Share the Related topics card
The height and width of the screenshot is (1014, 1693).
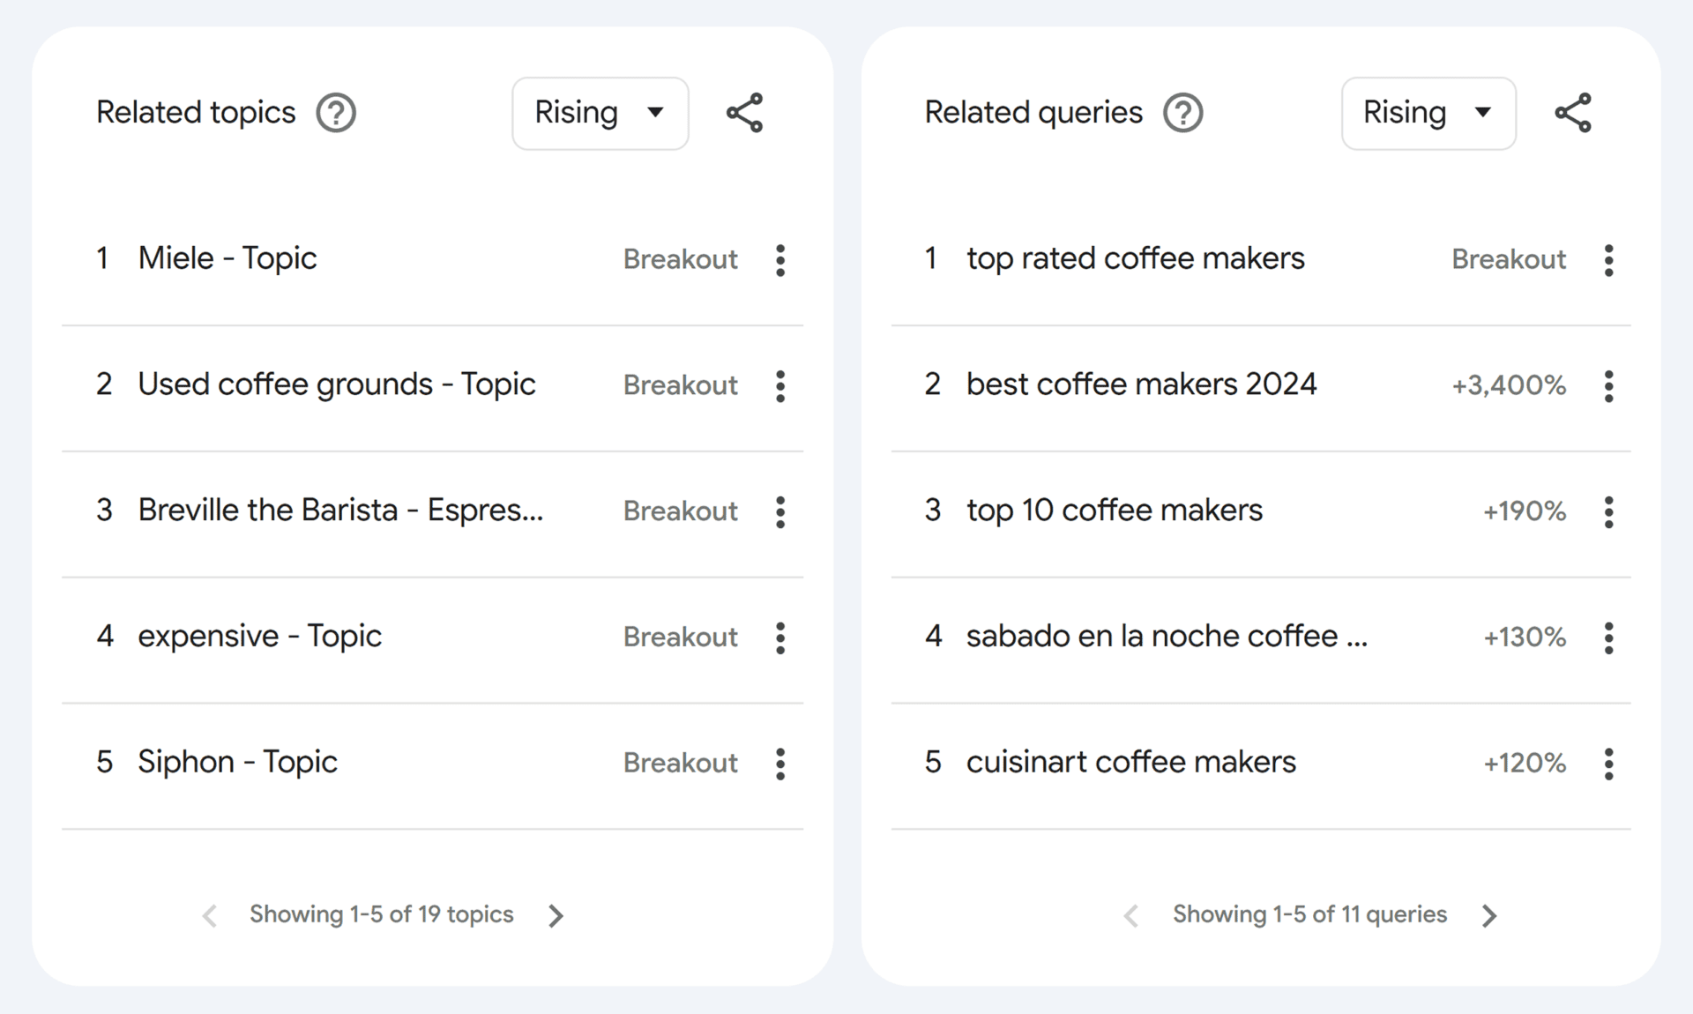tap(744, 113)
